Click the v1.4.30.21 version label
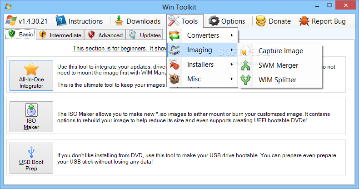Screen dimensions: 359x189 [33, 21]
